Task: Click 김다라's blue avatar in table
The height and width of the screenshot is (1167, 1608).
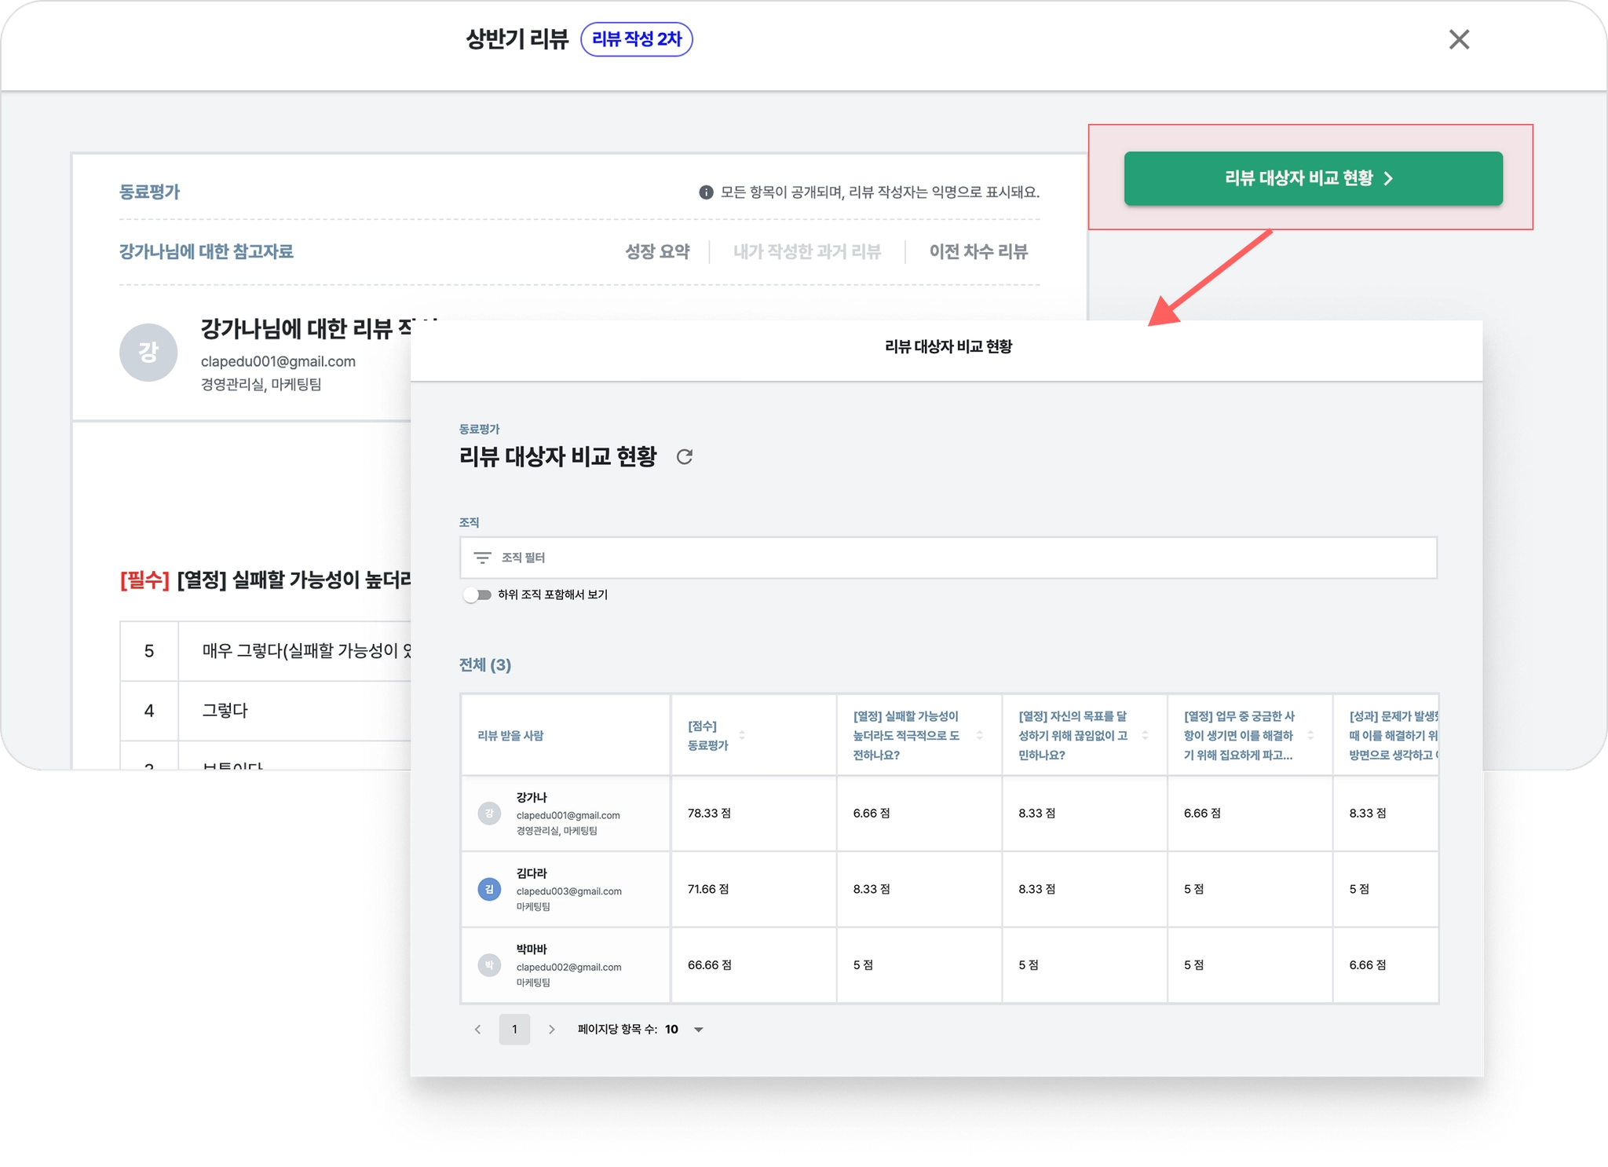Action: 489,889
